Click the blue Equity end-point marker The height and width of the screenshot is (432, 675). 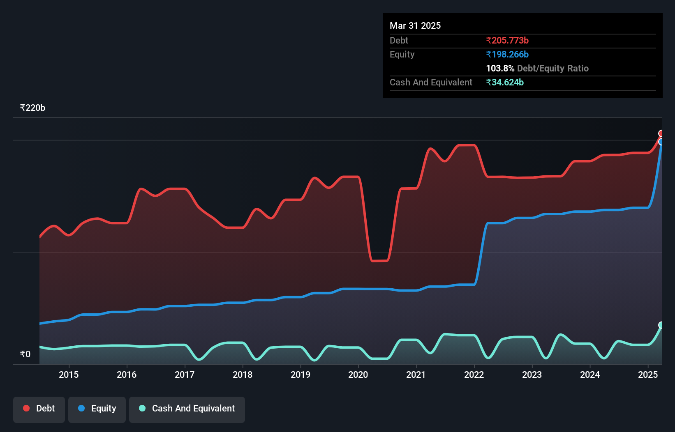(x=661, y=142)
